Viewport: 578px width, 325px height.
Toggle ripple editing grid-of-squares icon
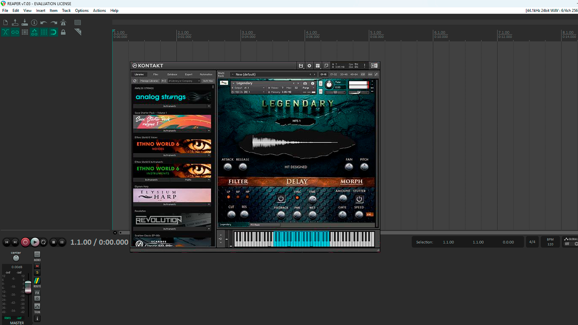tap(25, 32)
